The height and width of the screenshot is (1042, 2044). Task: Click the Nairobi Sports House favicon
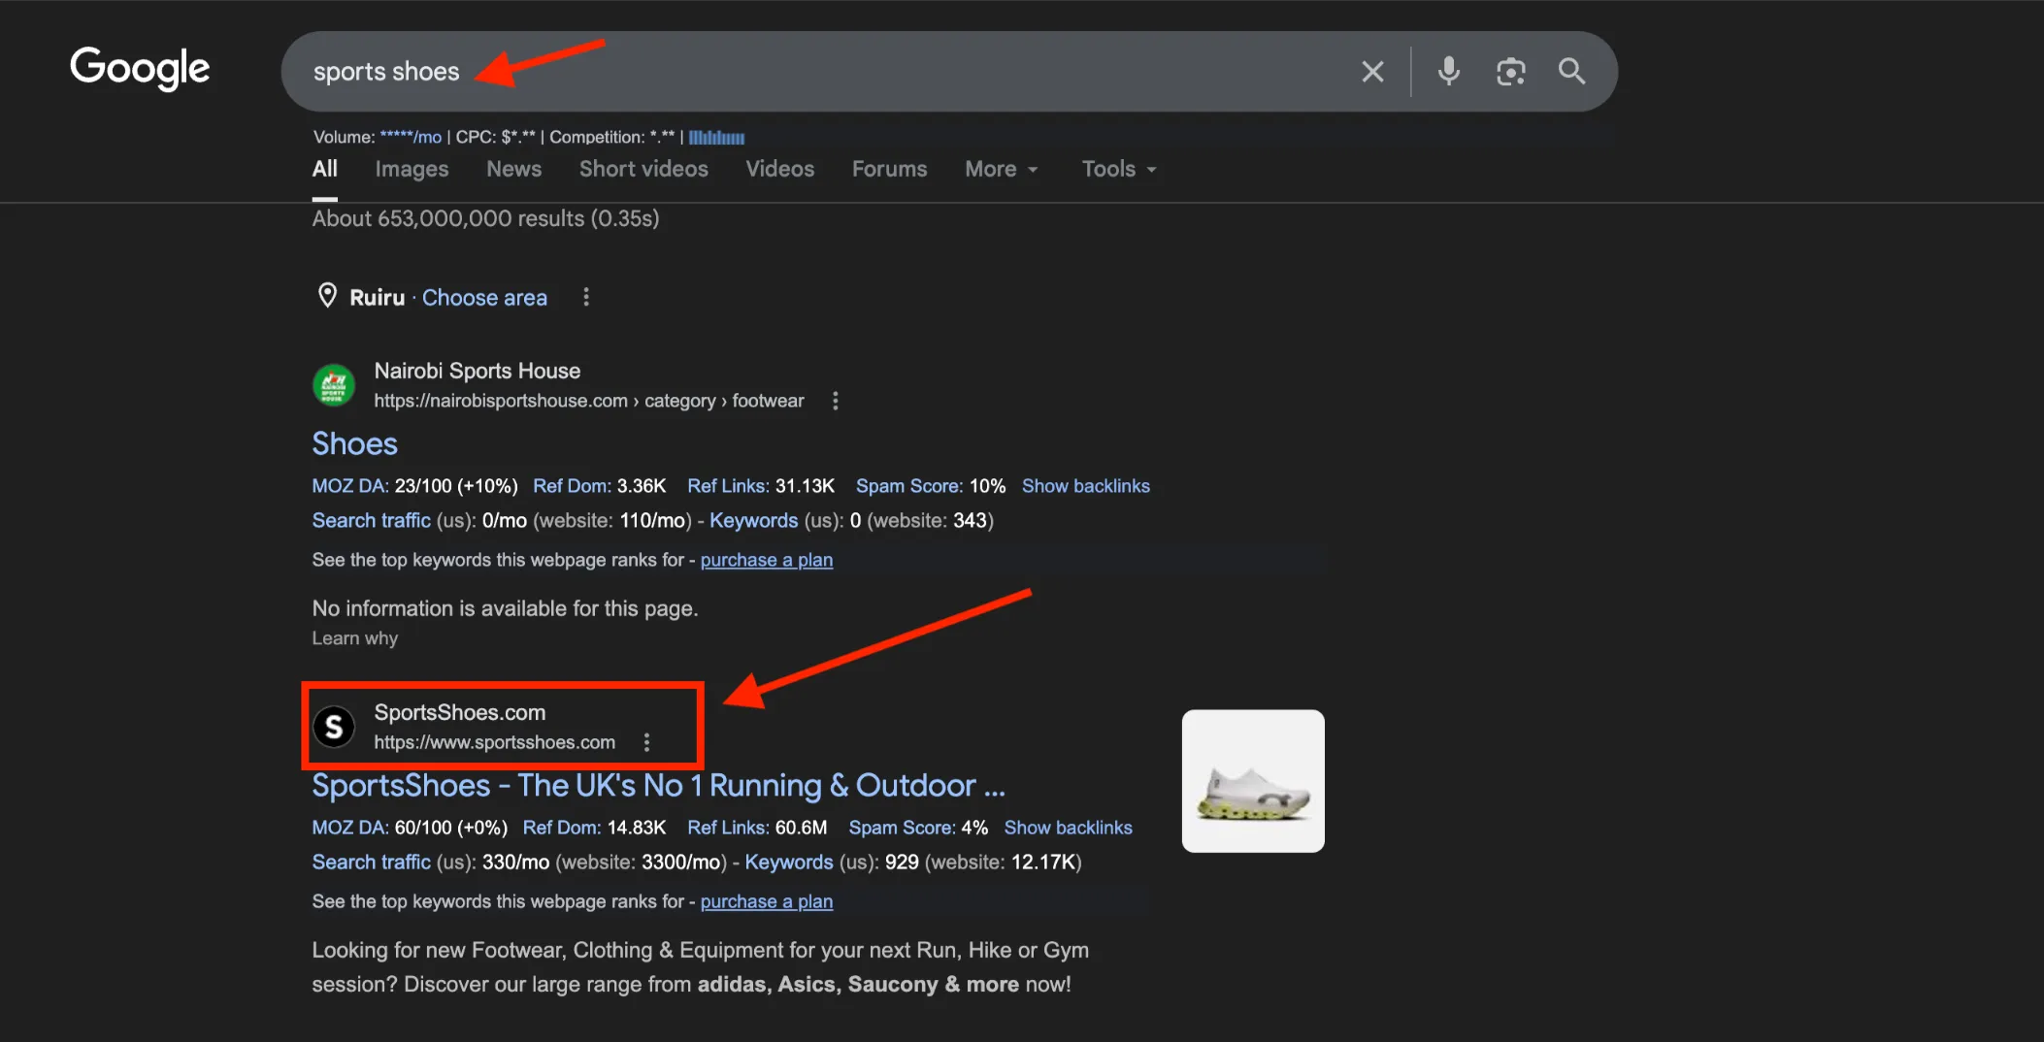click(x=334, y=385)
